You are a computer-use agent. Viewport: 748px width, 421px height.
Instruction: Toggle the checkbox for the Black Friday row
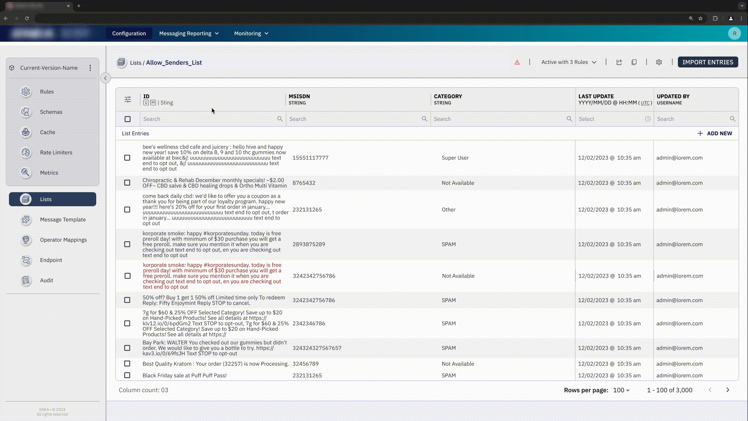[x=127, y=375]
